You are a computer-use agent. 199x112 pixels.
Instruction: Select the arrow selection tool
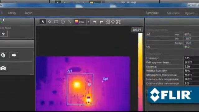43,22
